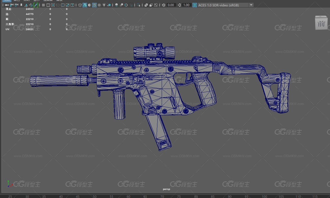This screenshot has width=330, height=198.
Task: Open the ACES 1.0 SDR-video (sRGB) dropdown
Action: tap(225, 5)
